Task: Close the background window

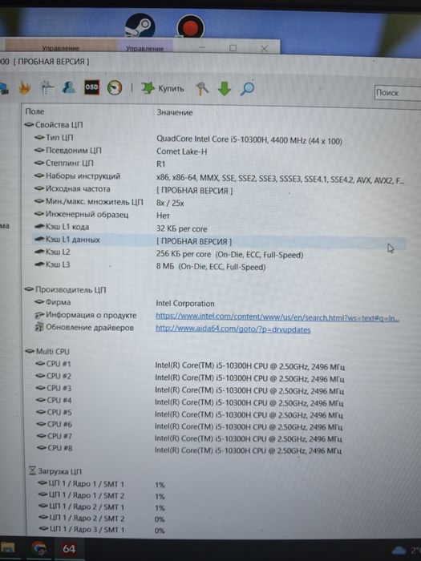Action: pyautogui.click(x=264, y=48)
